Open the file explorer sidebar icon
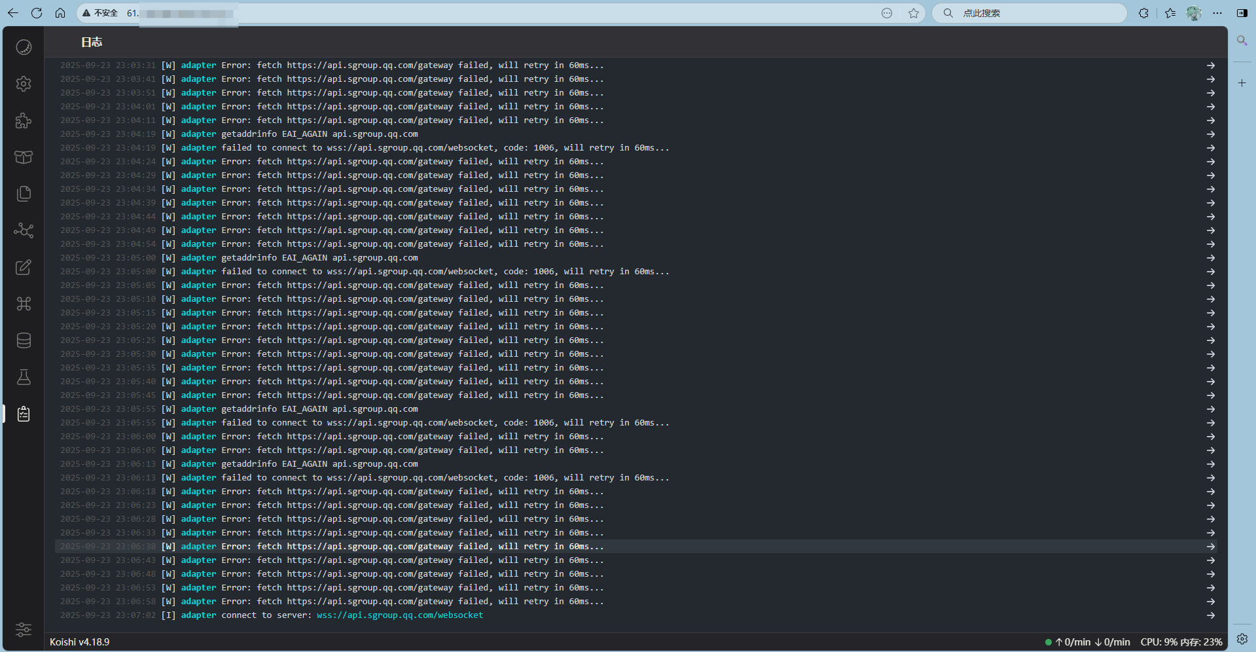The width and height of the screenshot is (1256, 652). 24,194
